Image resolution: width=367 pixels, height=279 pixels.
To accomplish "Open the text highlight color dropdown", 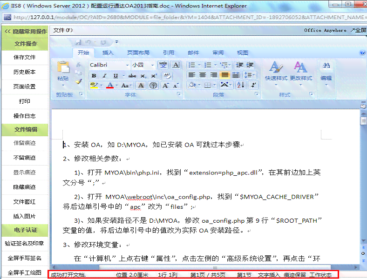I will pyautogui.click(x=102, y=85).
